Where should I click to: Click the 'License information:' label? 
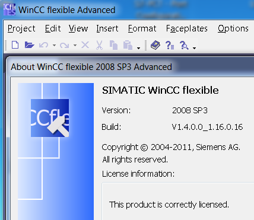138,174
